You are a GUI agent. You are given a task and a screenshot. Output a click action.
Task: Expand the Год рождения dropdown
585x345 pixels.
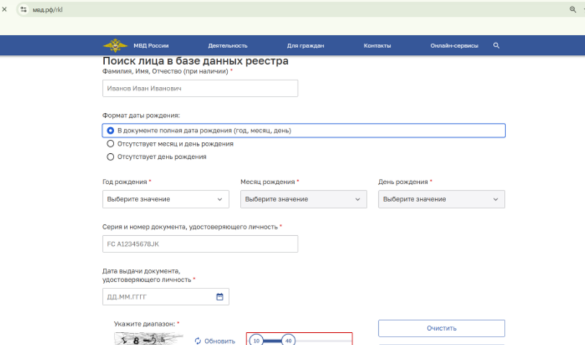click(x=165, y=199)
